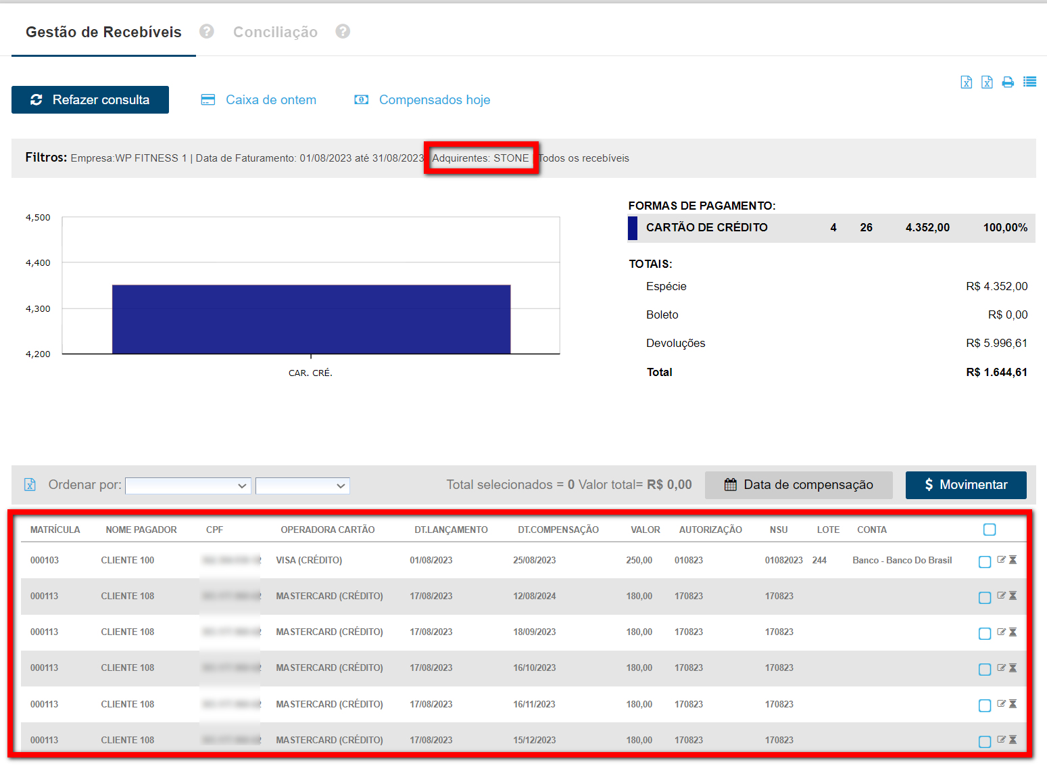1047x771 pixels.
Task: Select the Gestão de Recebíveis tab
Action: [x=103, y=32]
